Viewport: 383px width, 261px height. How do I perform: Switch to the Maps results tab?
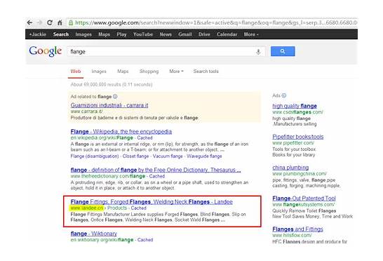coord(123,72)
